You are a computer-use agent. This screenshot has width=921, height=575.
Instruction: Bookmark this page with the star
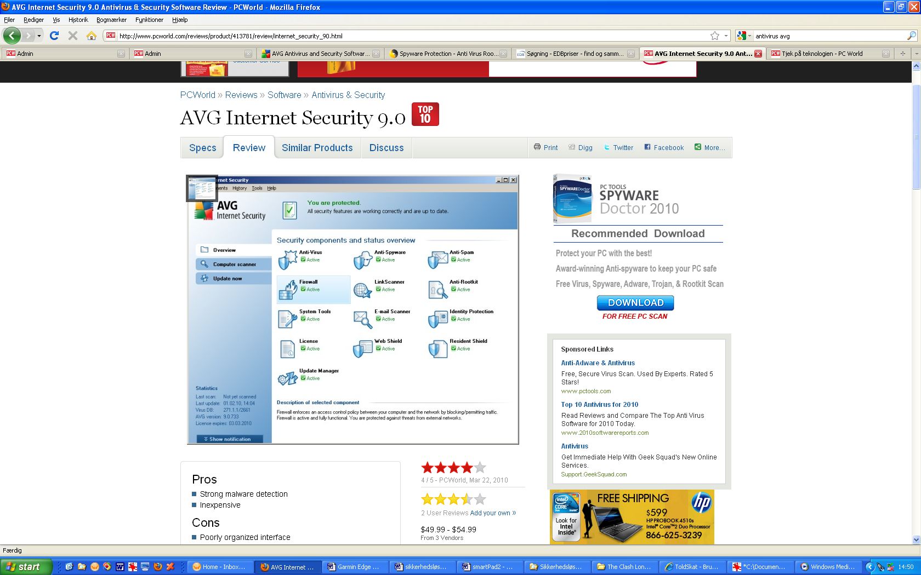coord(715,36)
